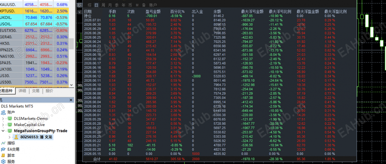Click the 5610.27 total profit value
Image resolution: width=386 pixels, height=164 pixels.
152,159
